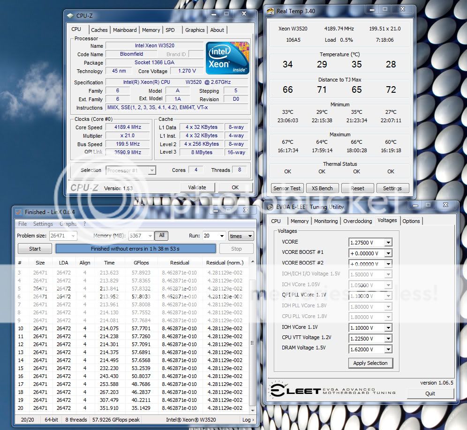Screen dimensions: 467x430
Task: Select the SPD tab in CPU-Z
Action: point(170,30)
